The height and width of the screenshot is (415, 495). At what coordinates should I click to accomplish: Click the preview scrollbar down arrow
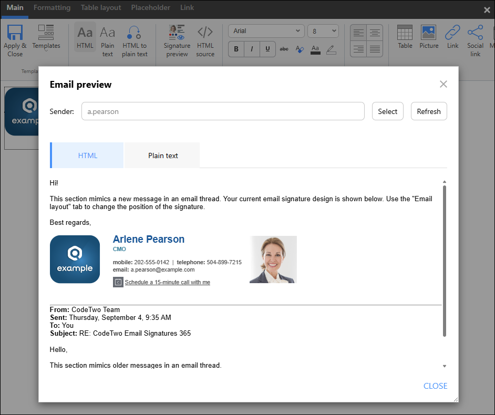444,366
